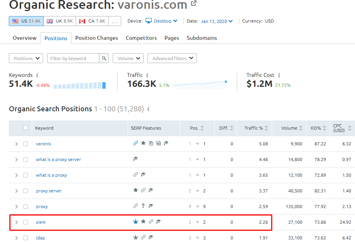Click the traffic trend line chart
The image size is (355, 244).
tap(200, 85)
